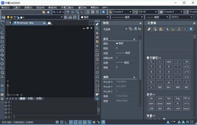Viewport: 197px width, 125px height.
Task: Select the revision cloud tool
Action: click(2, 55)
